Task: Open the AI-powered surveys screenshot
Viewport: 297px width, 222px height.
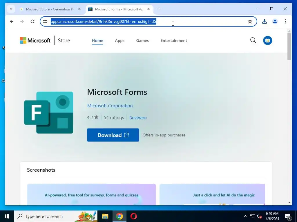Action: click(91, 195)
